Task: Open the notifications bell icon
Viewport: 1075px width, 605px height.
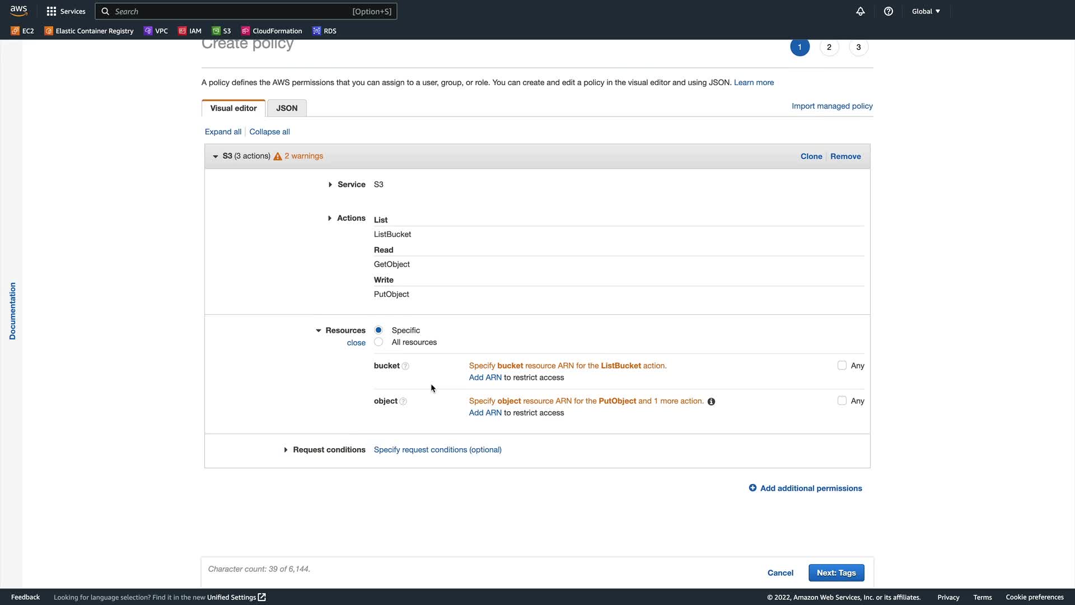Action: tap(861, 11)
